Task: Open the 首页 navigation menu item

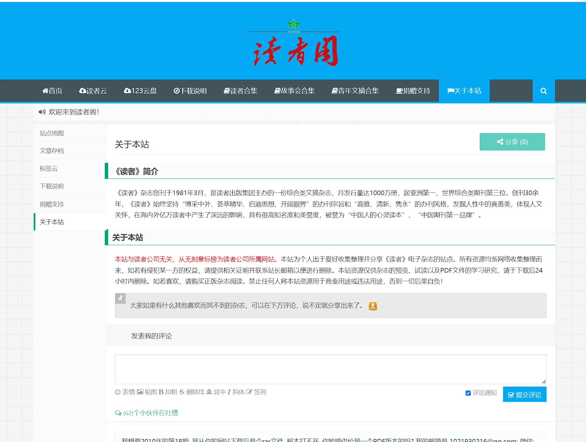Action: 52,91
